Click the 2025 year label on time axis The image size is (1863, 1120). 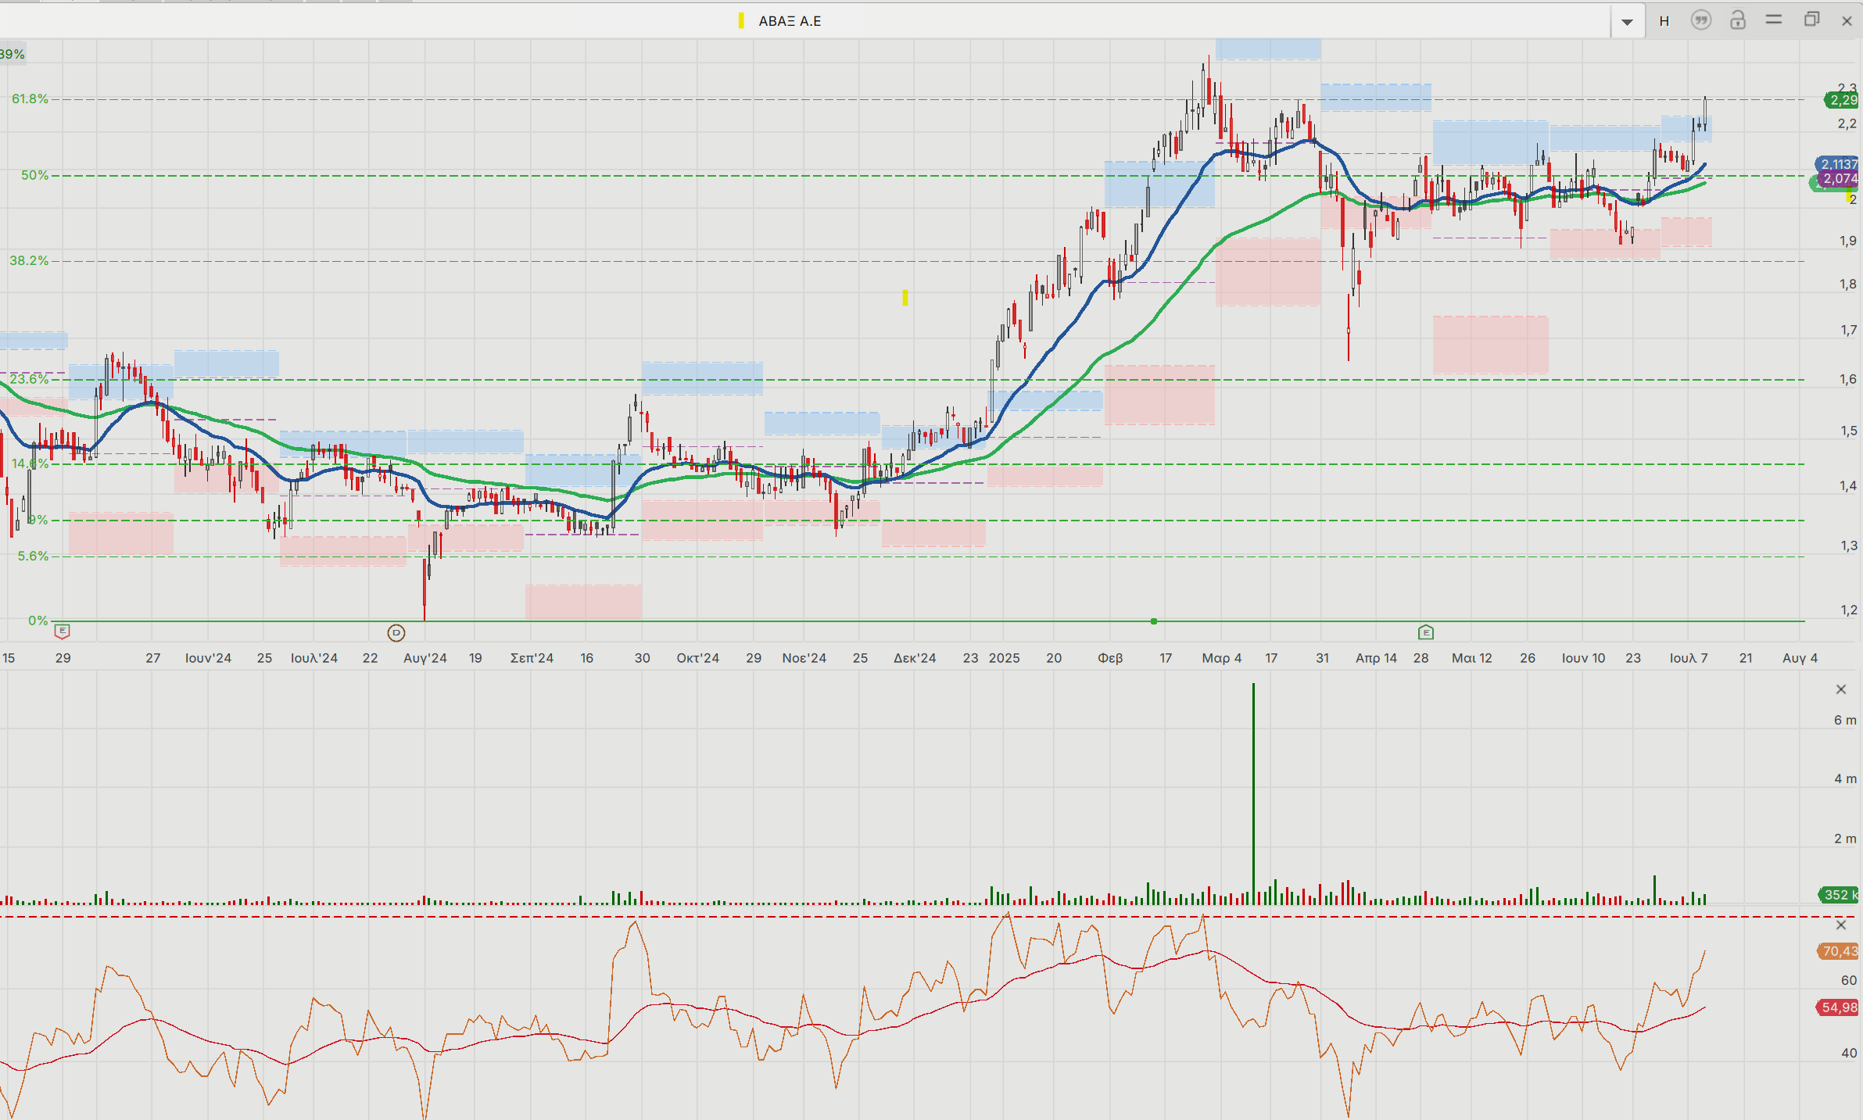pyautogui.click(x=1005, y=658)
